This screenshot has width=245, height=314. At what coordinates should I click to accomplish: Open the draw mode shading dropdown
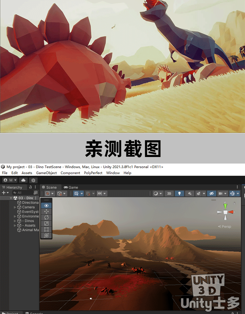coord(157,193)
